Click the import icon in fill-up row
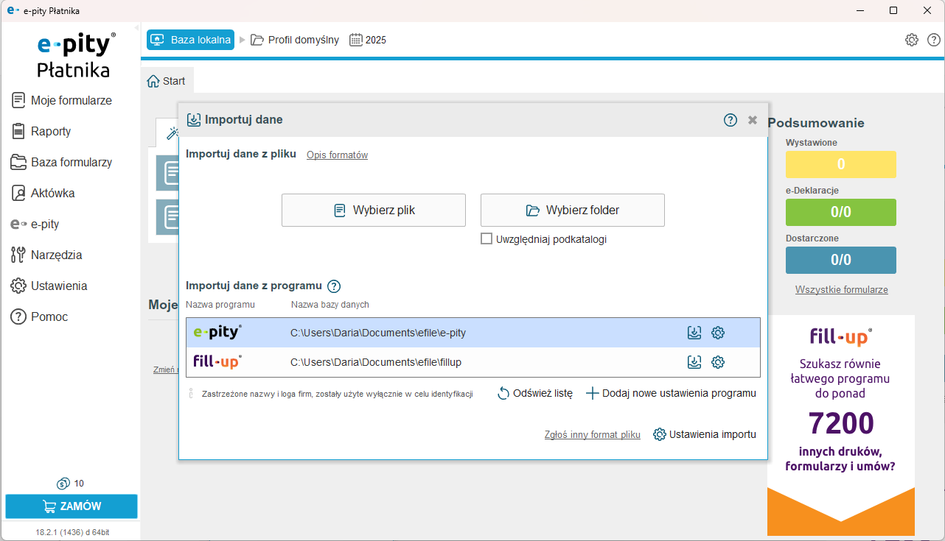Image resolution: width=945 pixels, height=541 pixels. pyautogui.click(x=694, y=362)
